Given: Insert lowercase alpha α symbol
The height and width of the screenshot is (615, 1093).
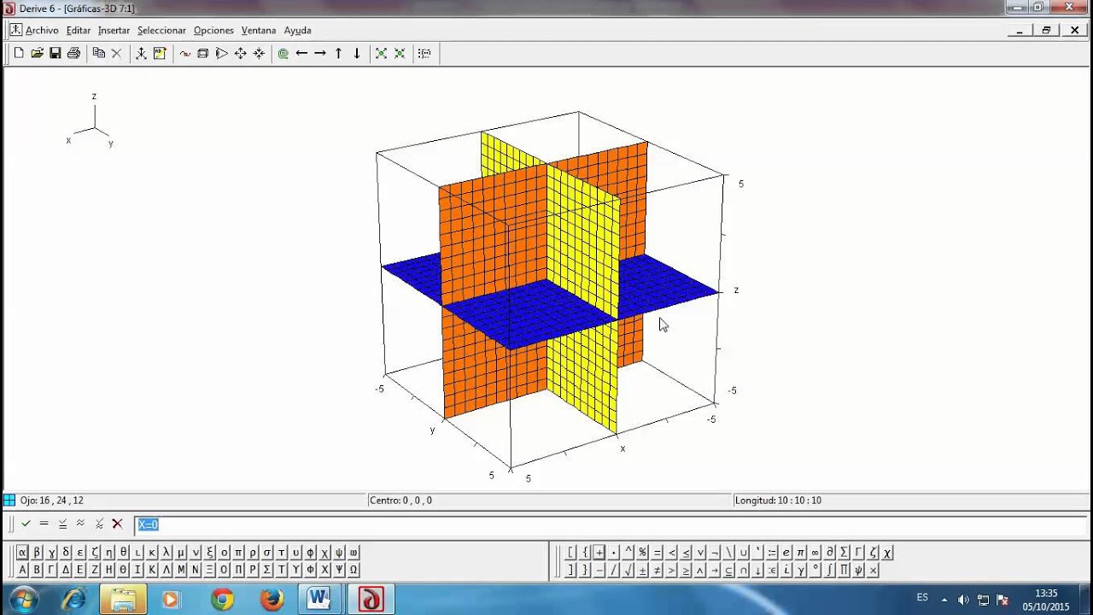Looking at the screenshot, I should (x=23, y=553).
